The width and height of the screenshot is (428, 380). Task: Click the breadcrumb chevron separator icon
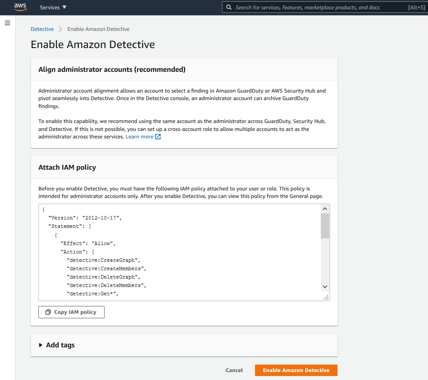(x=60, y=29)
